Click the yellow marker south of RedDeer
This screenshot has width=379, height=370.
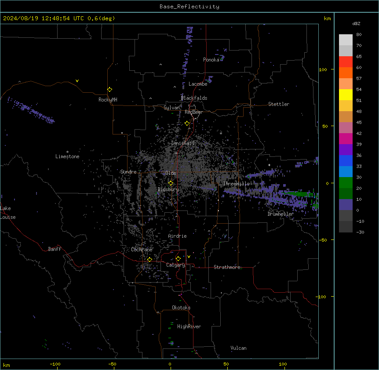click(187, 123)
